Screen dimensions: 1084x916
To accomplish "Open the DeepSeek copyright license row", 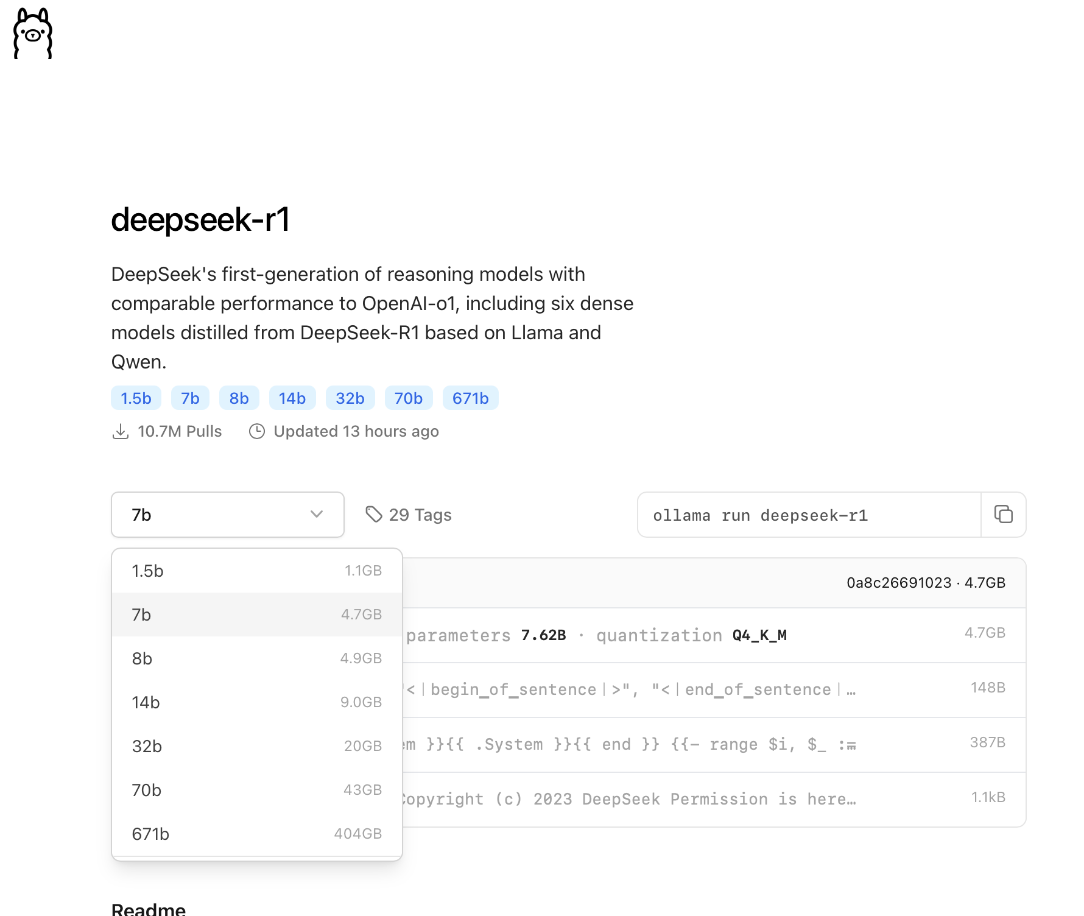I will (x=714, y=800).
